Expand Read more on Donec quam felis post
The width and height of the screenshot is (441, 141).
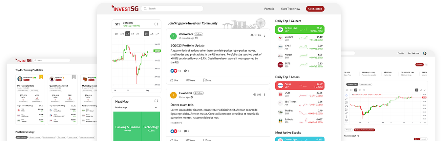click(176, 123)
